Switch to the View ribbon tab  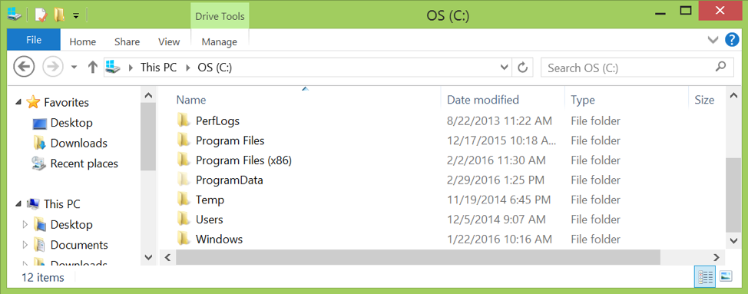click(x=169, y=42)
